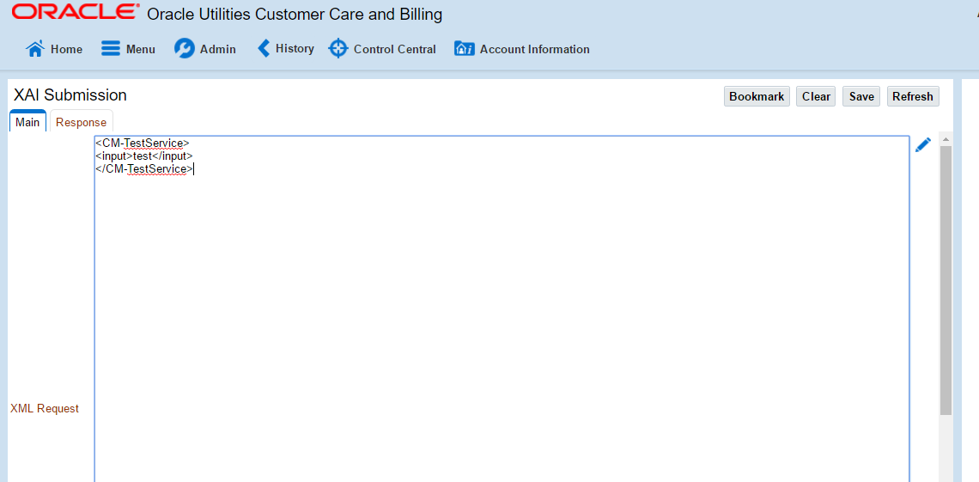Go to Home label
Viewport: 979px width, 482px height.
coord(66,49)
